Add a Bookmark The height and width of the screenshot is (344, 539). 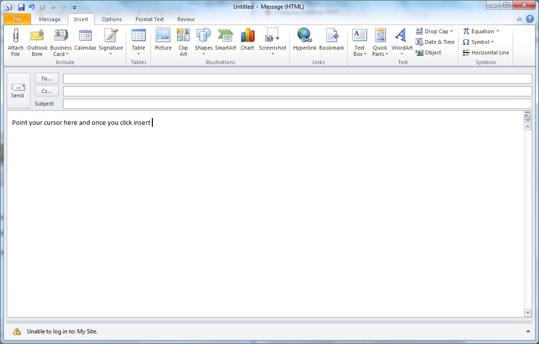click(x=332, y=39)
